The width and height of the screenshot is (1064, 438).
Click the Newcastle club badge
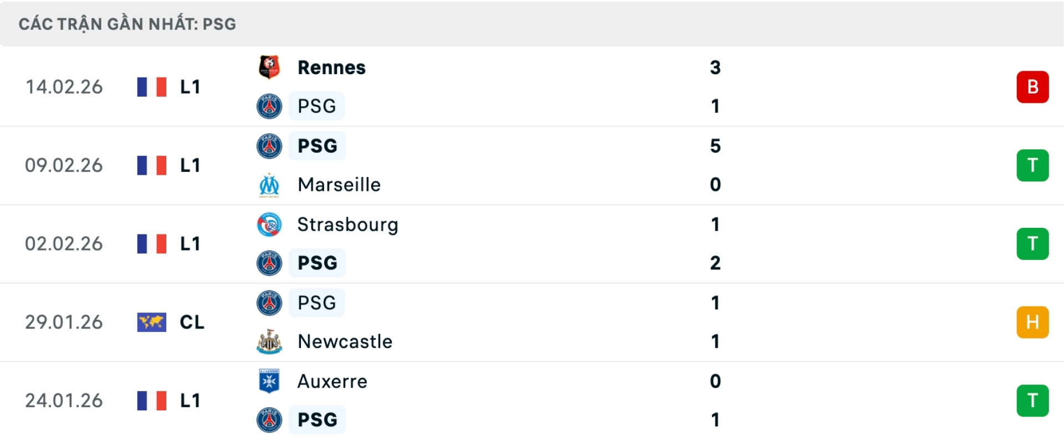tap(269, 342)
